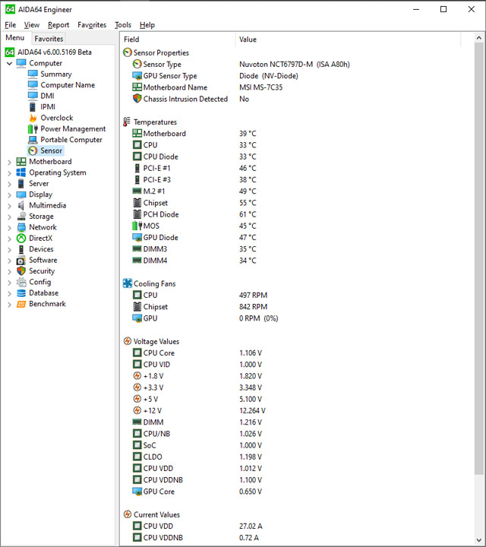This screenshot has height=547, width=486.
Task: Click the Sensor Properties header icon
Action: click(128, 52)
